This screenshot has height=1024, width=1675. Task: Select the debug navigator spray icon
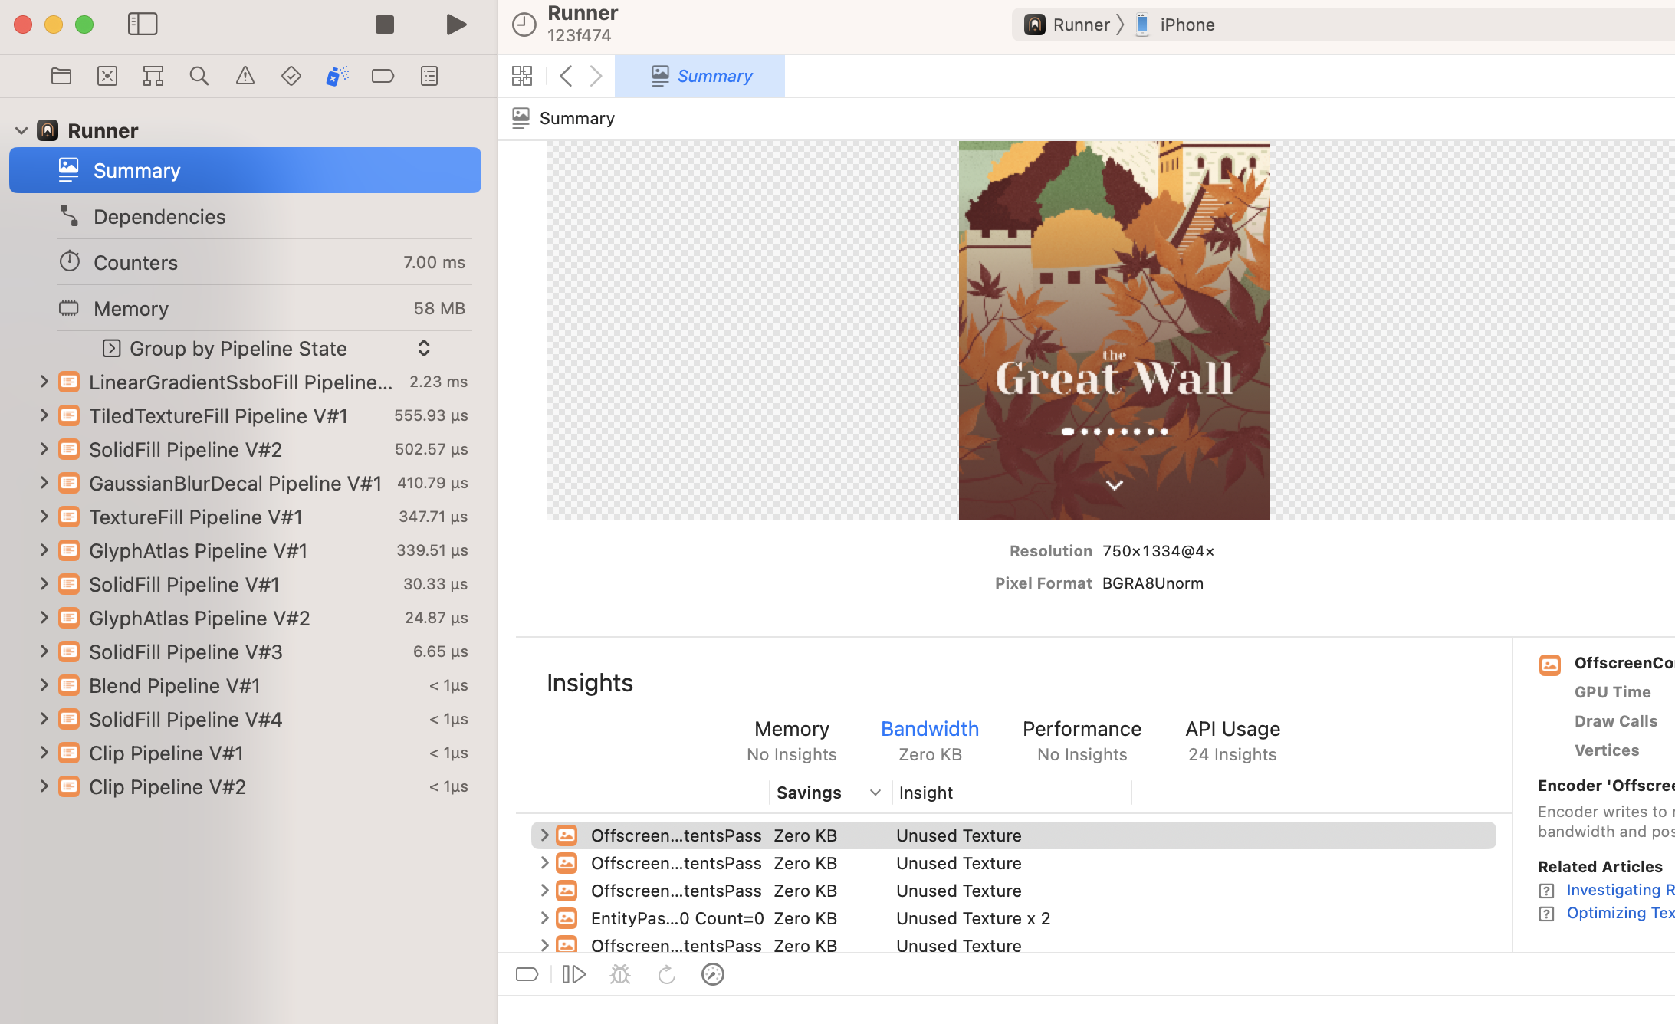click(x=337, y=76)
